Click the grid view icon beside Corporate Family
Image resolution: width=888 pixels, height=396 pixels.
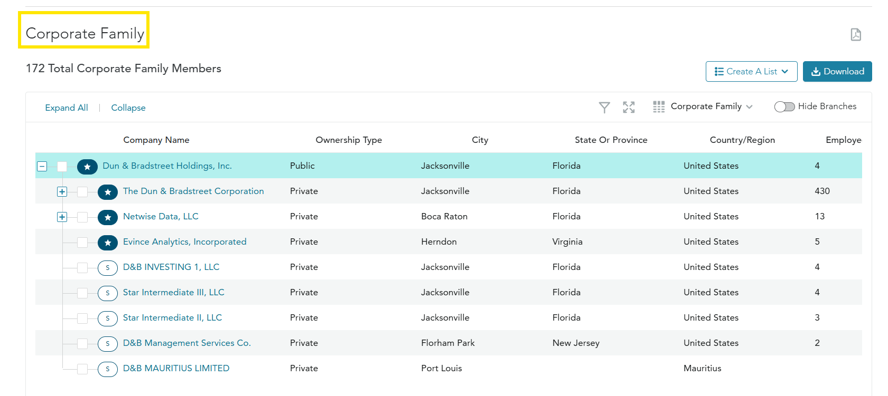click(659, 107)
